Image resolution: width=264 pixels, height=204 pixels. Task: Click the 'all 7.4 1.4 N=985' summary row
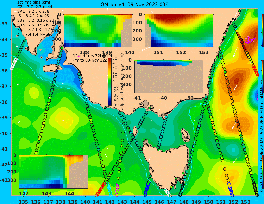[35, 34]
